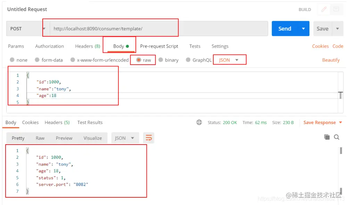The height and width of the screenshot is (205, 348).
Task: Click the Untitled Request title
Action: (x=27, y=9)
